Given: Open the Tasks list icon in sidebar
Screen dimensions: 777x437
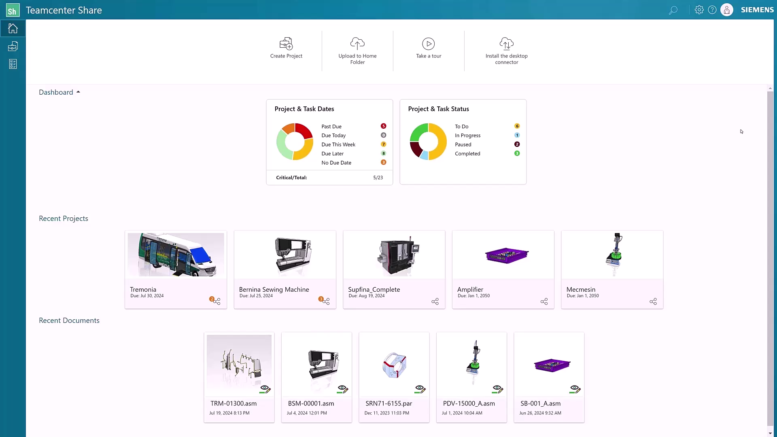Looking at the screenshot, I should 13,64.
